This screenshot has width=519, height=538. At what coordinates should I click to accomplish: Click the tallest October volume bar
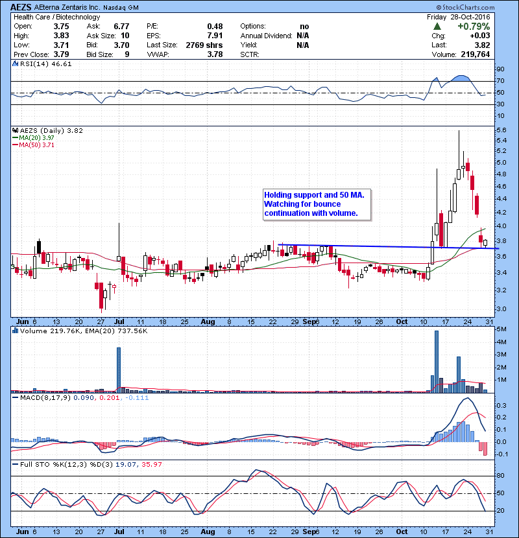[437, 361]
